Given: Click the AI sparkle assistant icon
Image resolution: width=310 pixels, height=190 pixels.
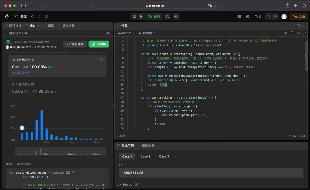Looking at the screenshot, I should click(176, 17).
